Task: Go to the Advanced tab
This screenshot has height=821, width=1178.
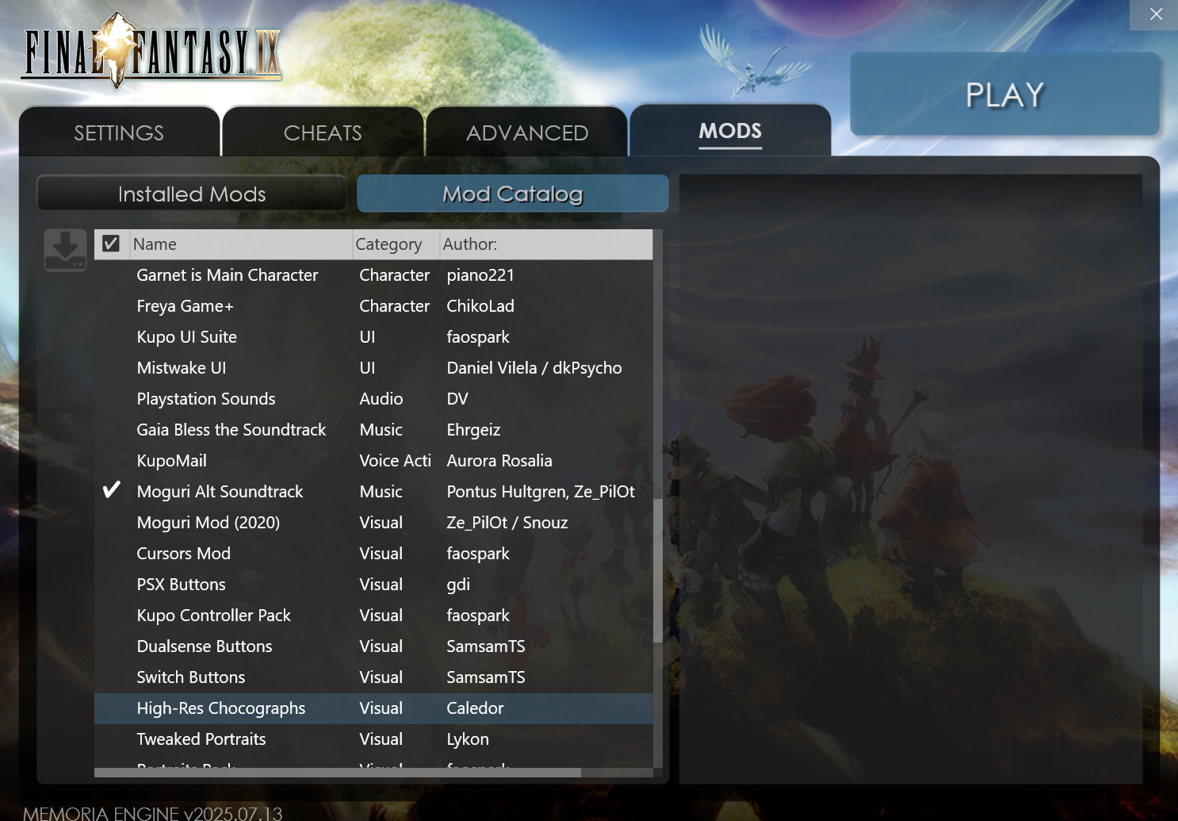Action: (527, 132)
